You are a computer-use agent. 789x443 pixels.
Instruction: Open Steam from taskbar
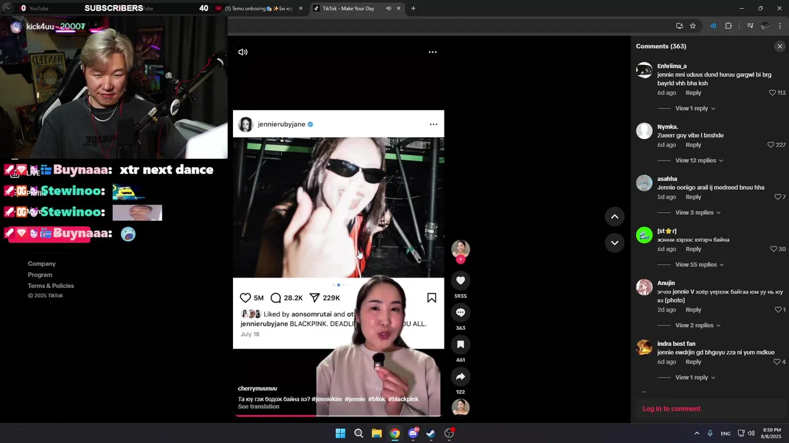click(x=431, y=433)
